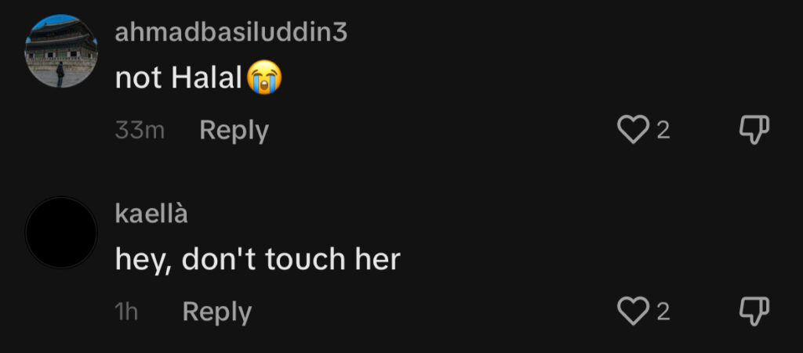Visit the kaellà username link
This screenshot has height=353, width=803.
tap(151, 214)
